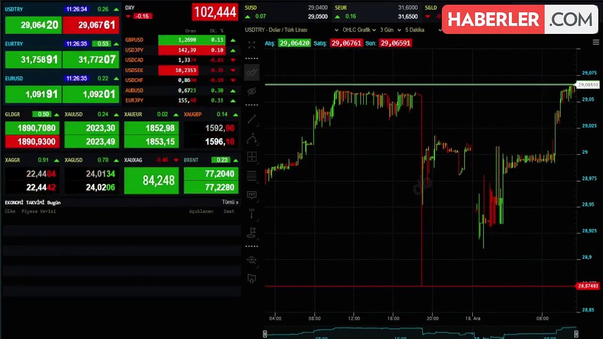Click the Açıklanan column header in calendar
This screenshot has width=603, height=339.
pos(201,211)
